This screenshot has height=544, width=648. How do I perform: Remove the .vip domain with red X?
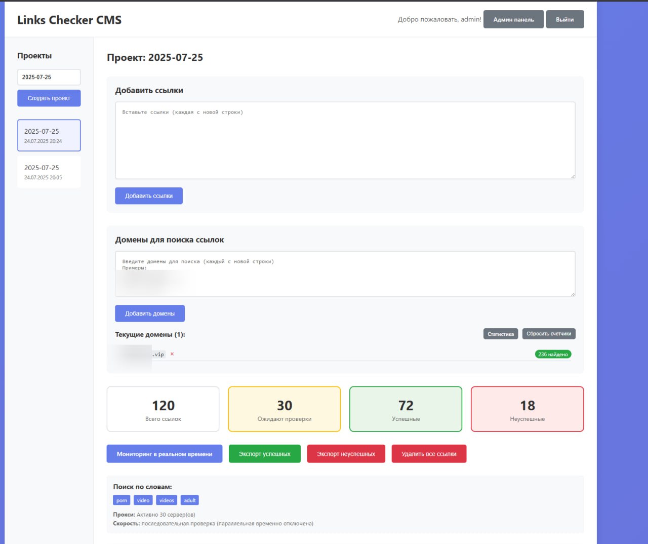pyautogui.click(x=172, y=354)
